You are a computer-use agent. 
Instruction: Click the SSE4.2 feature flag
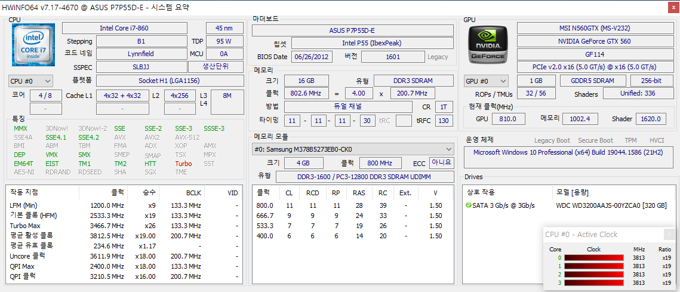pos(89,137)
